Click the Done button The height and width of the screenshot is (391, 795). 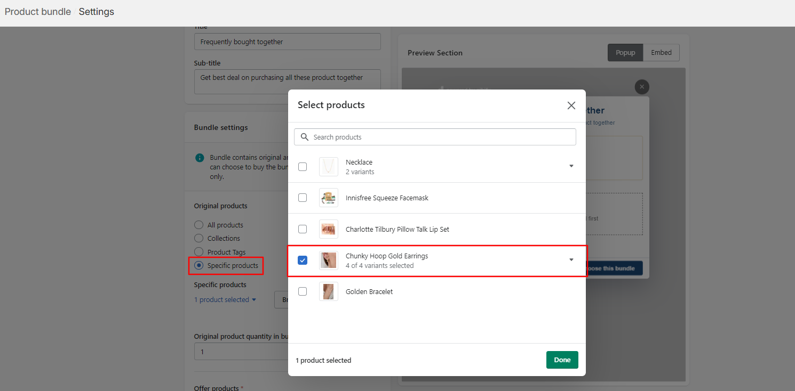point(562,360)
